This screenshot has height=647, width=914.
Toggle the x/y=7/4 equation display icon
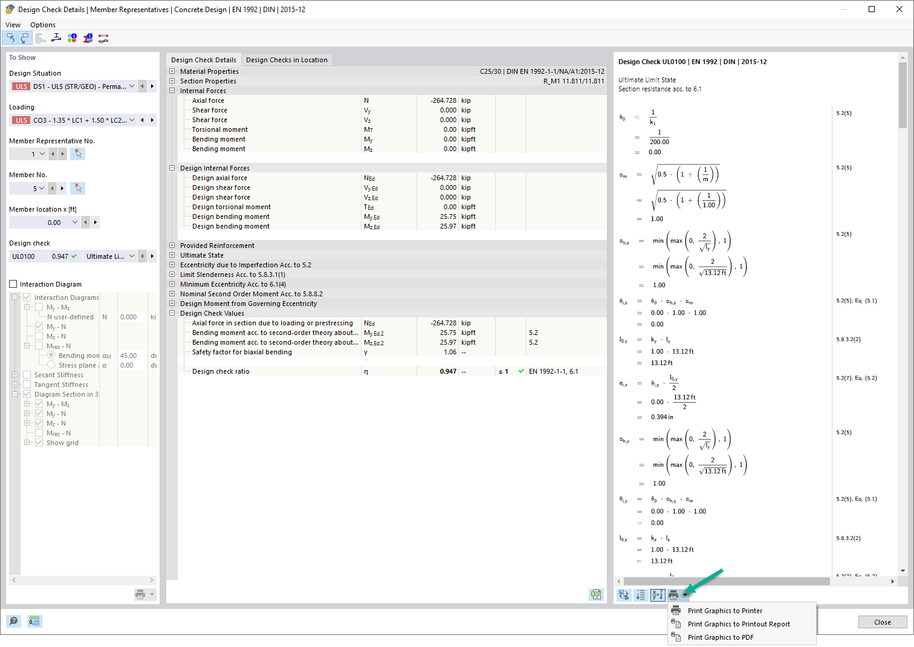pyautogui.click(x=658, y=595)
